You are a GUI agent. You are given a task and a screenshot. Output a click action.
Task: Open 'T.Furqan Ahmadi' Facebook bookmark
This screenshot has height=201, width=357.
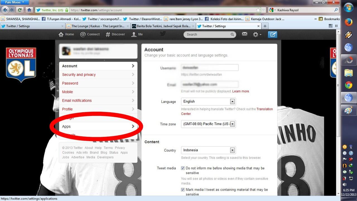[x=61, y=19]
